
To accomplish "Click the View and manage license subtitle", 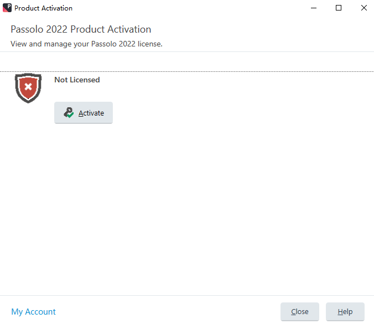I will coord(86,44).
